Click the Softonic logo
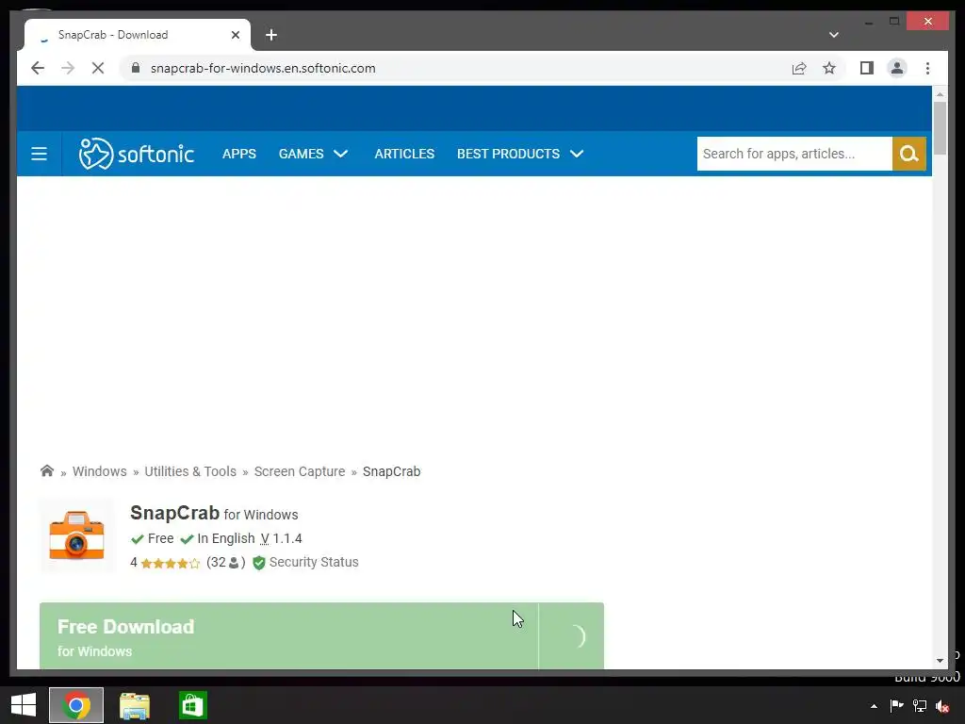Image resolution: width=965 pixels, height=724 pixels. 136,154
